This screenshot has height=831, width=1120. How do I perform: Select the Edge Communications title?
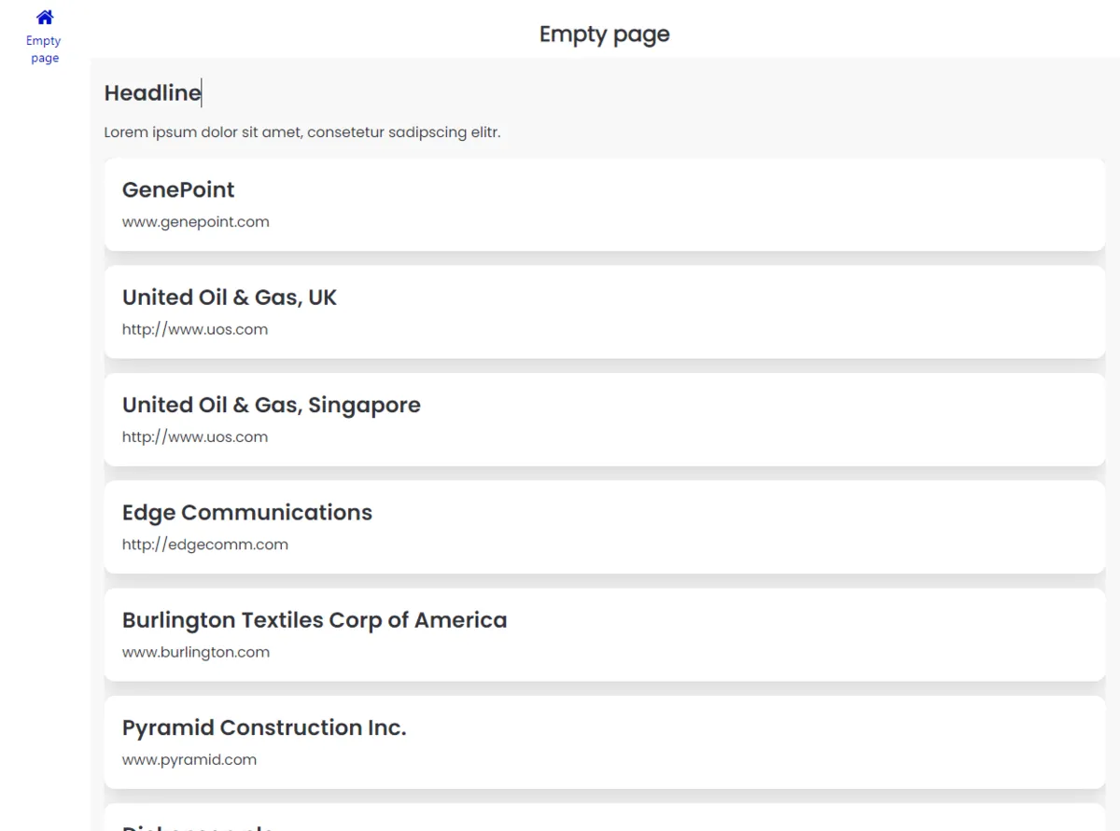click(246, 513)
